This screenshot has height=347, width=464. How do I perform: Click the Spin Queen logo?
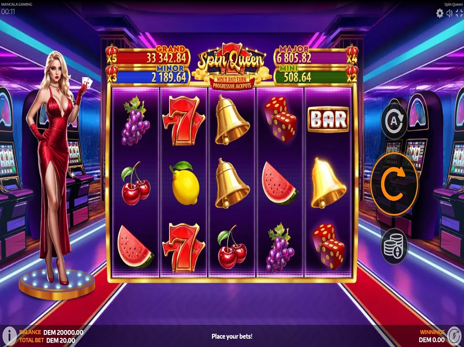[x=232, y=66]
